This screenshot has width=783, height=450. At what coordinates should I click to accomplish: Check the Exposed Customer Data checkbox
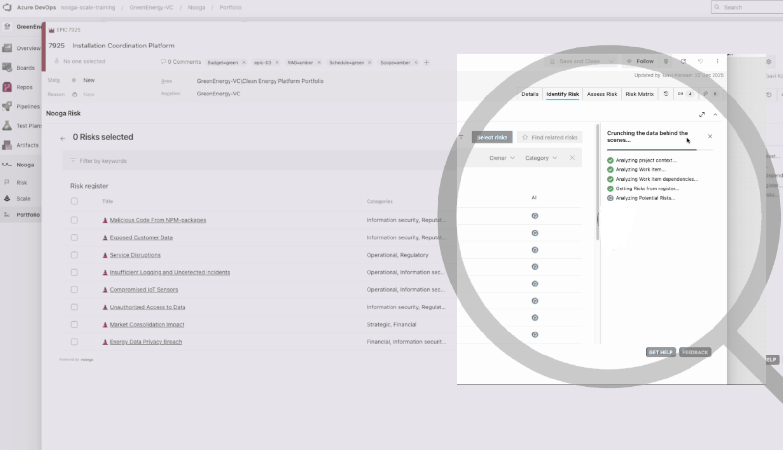click(x=74, y=237)
